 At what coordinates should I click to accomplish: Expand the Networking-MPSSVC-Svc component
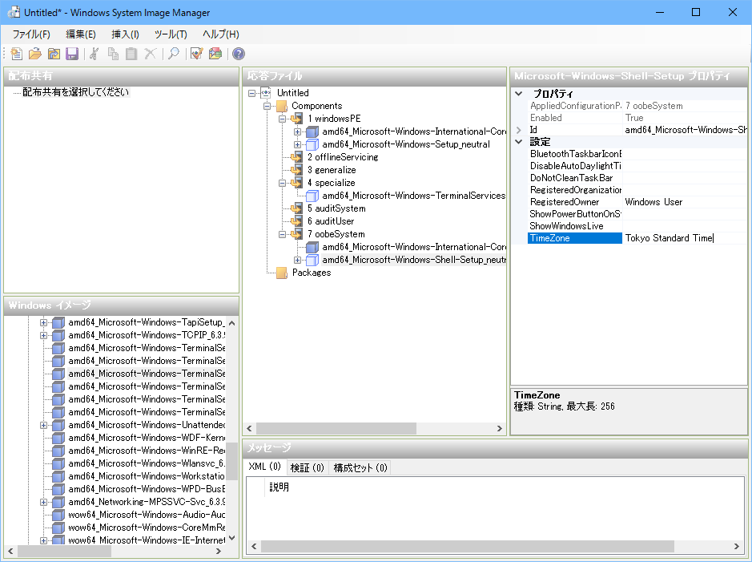(43, 502)
